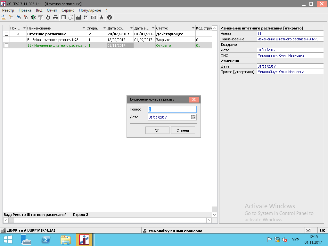Select checkbox for Изменение штатного расписания row

pyautogui.click(x=6, y=45)
